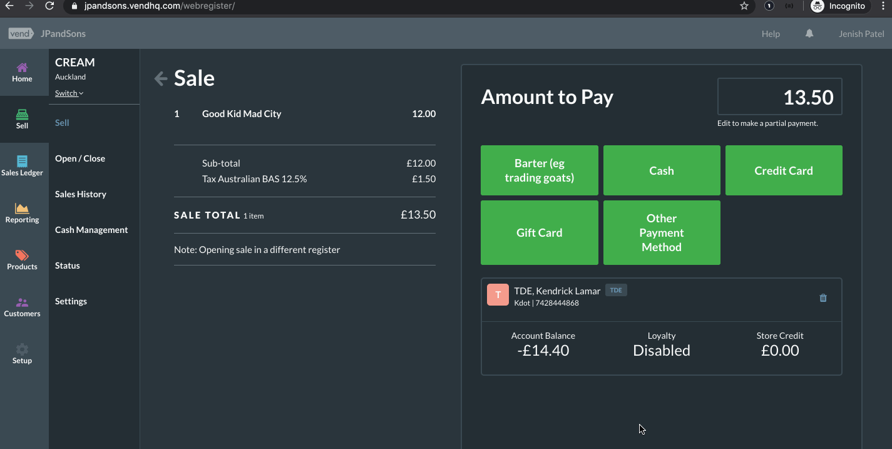This screenshot has width=892, height=449.
Task: Select the Gift Card payment button
Action: [x=539, y=232]
